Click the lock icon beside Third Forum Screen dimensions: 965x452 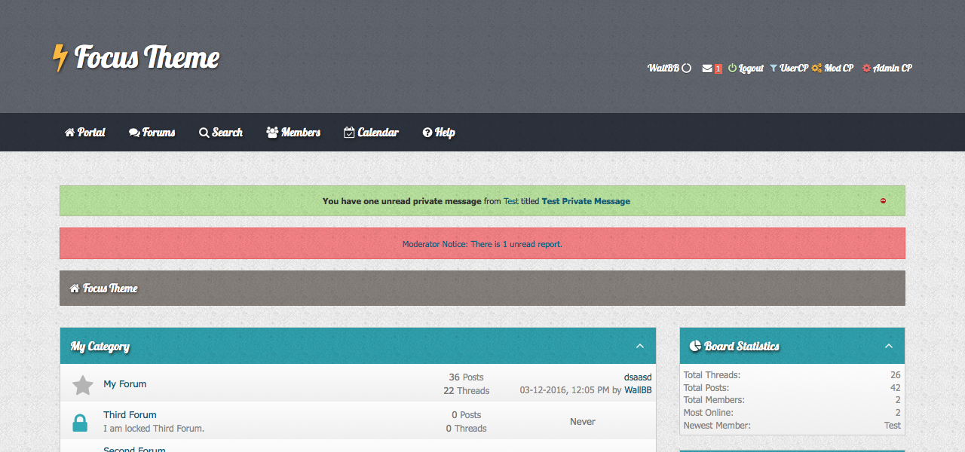tap(80, 423)
